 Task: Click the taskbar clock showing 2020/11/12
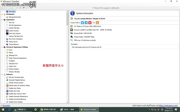coord(168,110)
